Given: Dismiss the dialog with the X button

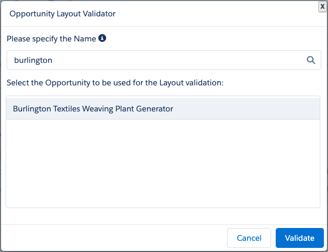Looking at the screenshot, I should tap(322, 6).
